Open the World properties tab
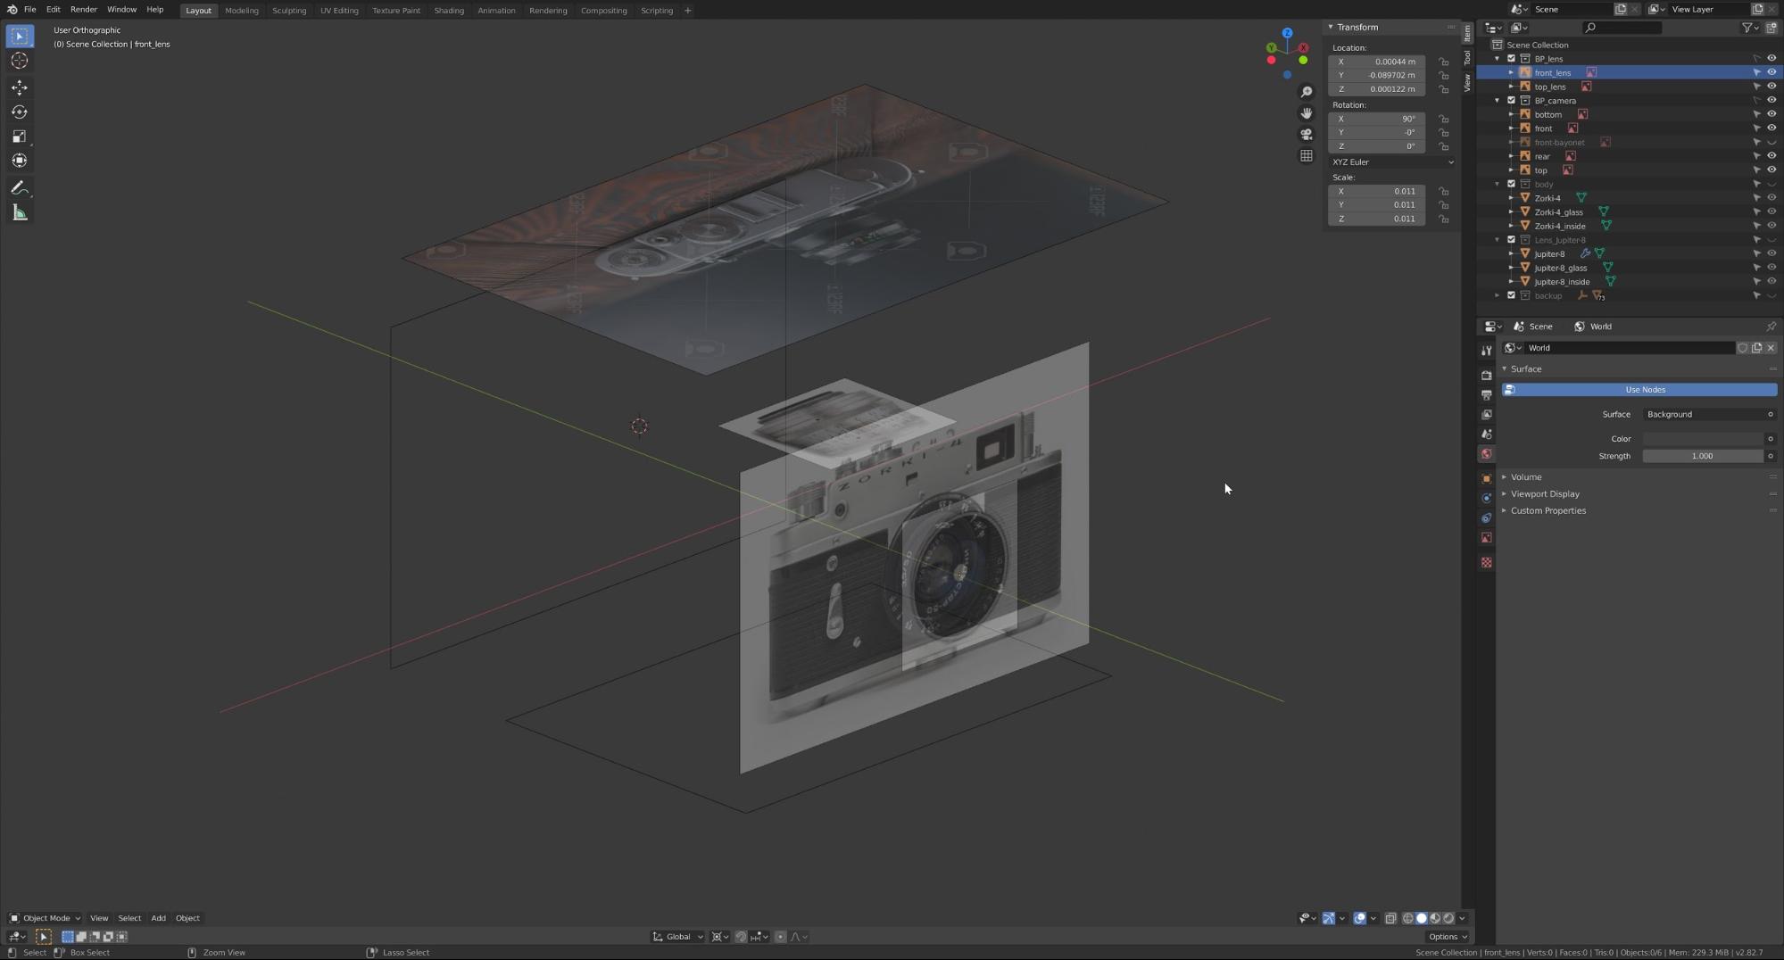The height and width of the screenshot is (960, 1784). click(1486, 454)
